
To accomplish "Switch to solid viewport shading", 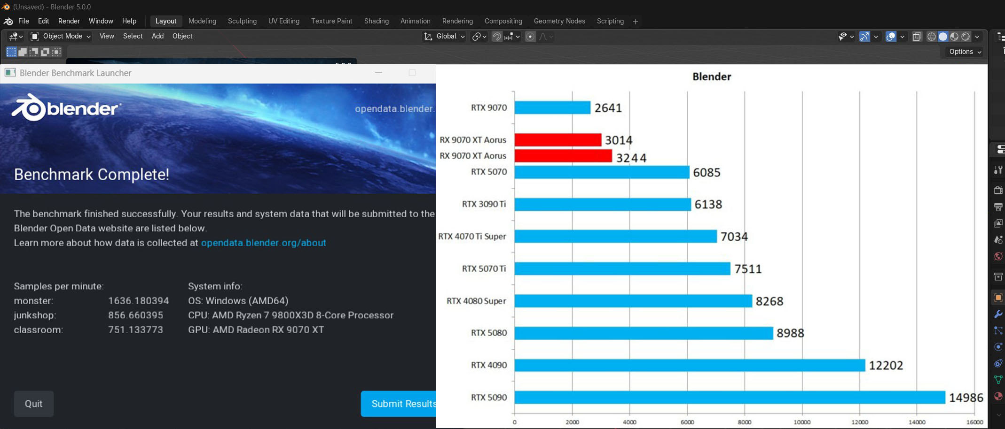I will [942, 37].
